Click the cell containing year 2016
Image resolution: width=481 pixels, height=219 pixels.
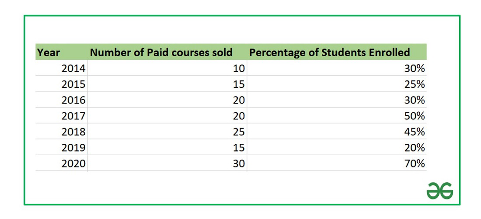click(x=74, y=100)
